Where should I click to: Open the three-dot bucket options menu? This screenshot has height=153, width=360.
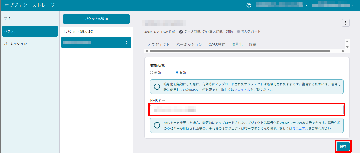point(346,23)
